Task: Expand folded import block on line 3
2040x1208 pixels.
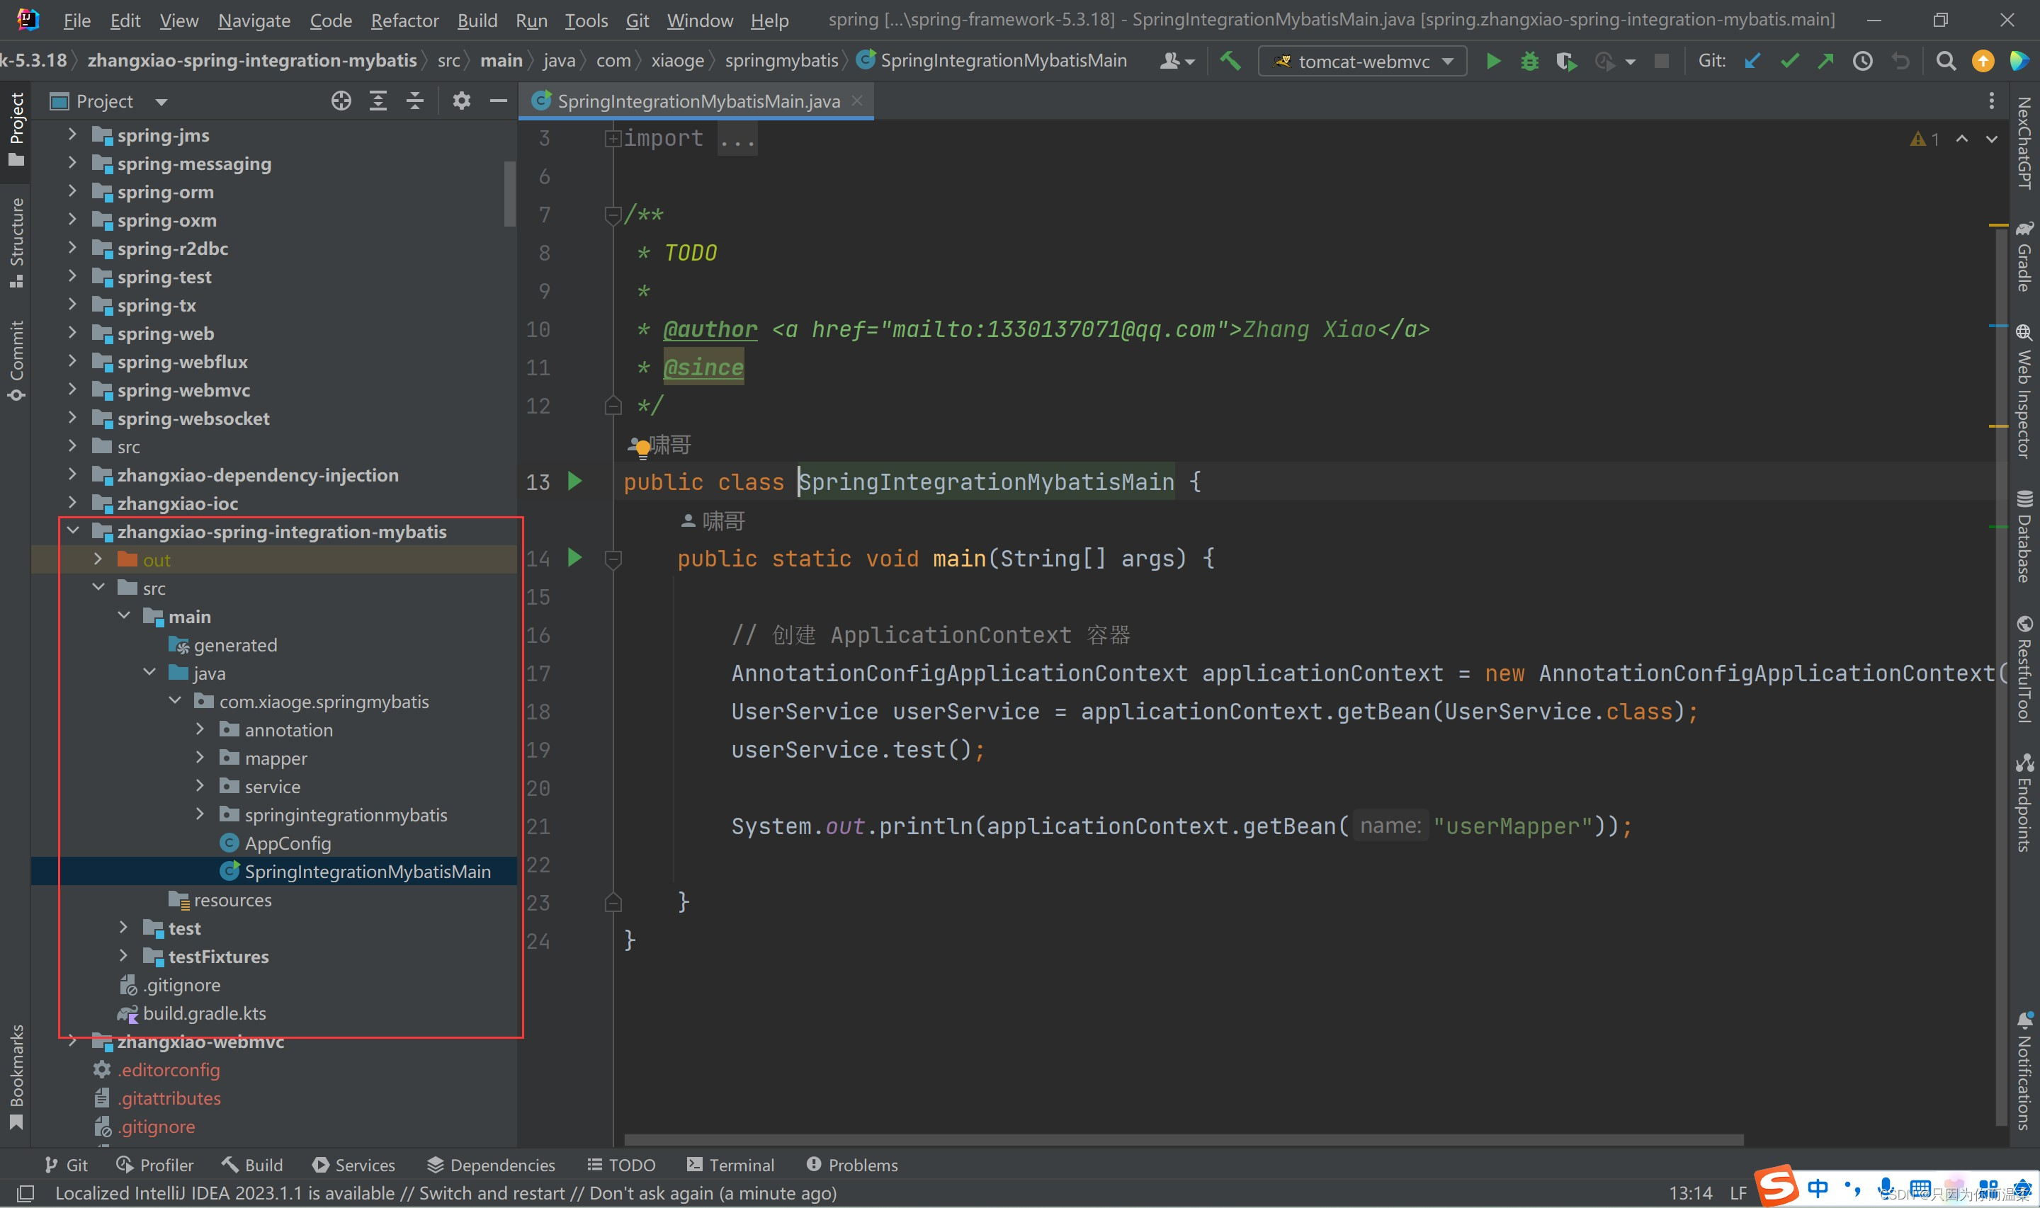Action: [x=613, y=138]
